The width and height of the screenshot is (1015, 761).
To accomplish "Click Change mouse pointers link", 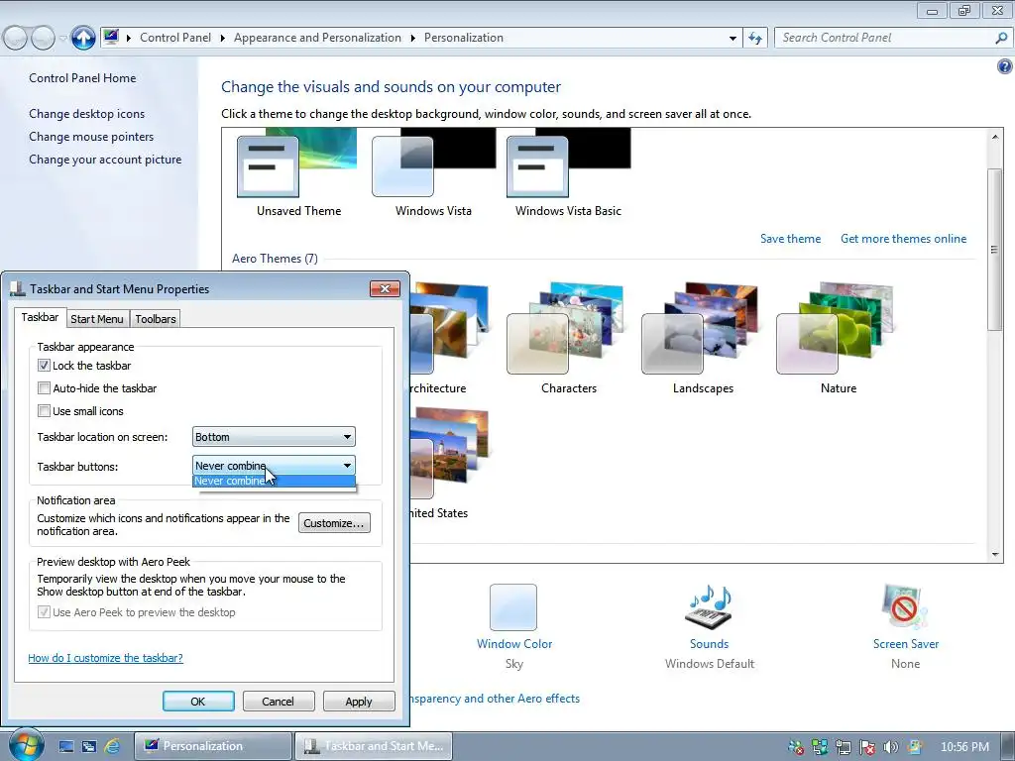I will (91, 137).
